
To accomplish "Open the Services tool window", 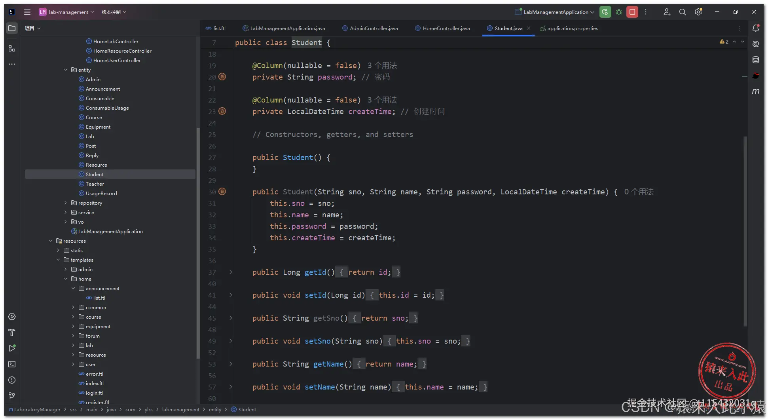I will tap(12, 317).
